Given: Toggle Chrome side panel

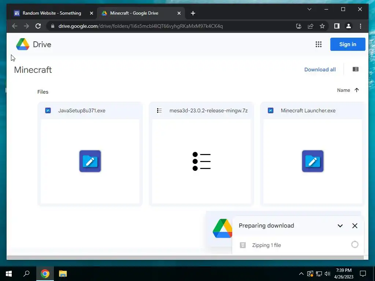Looking at the screenshot, I should [337, 26].
